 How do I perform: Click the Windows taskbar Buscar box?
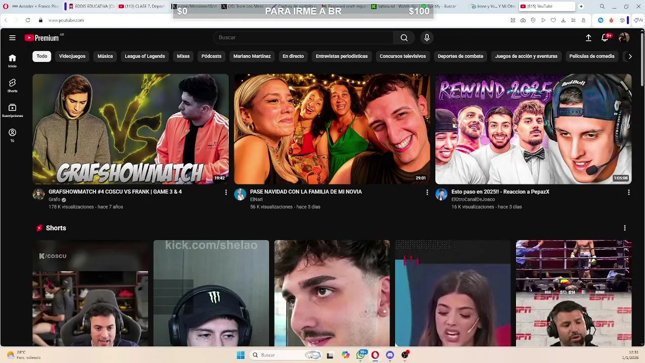(286, 355)
